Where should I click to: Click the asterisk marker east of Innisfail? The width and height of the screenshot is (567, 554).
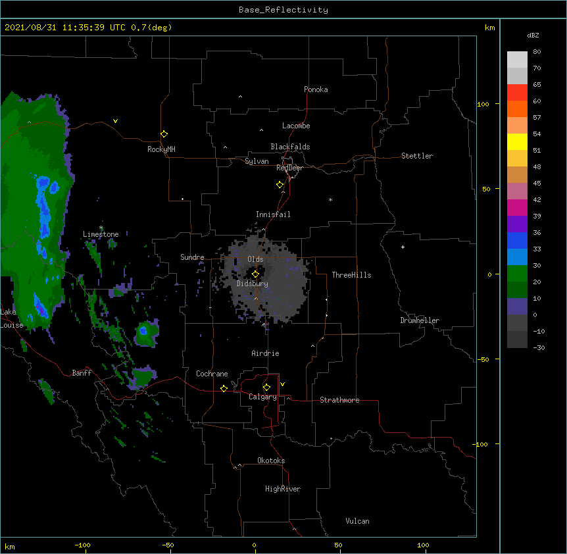tap(330, 199)
